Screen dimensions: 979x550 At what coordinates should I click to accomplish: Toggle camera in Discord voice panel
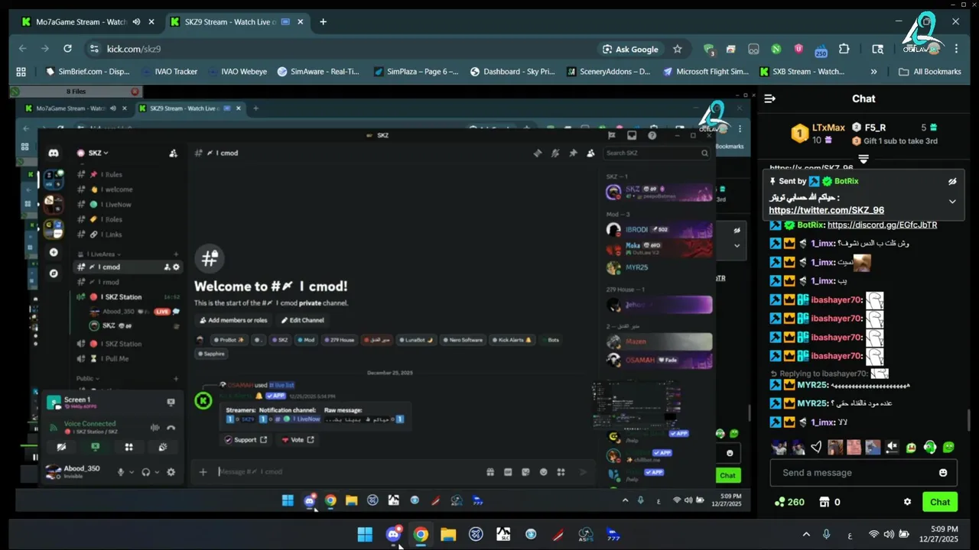tap(62, 447)
